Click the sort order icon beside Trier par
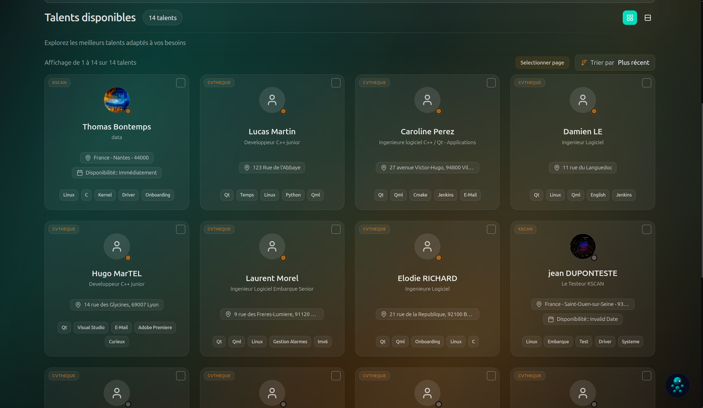703x408 pixels. click(x=584, y=62)
